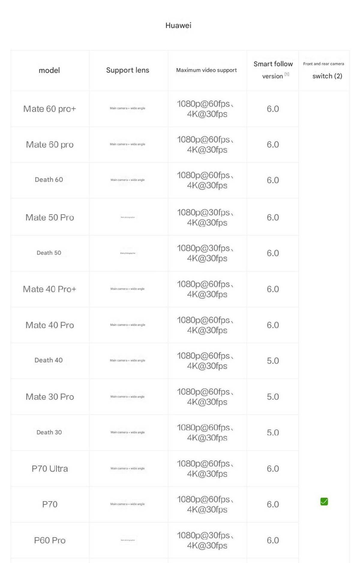Open the footnote [1] reference link

(x=287, y=74)
